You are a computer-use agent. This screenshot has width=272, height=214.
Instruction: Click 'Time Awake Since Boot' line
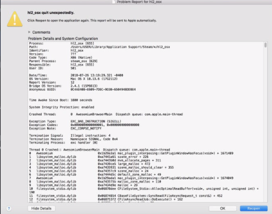(61, 100)
